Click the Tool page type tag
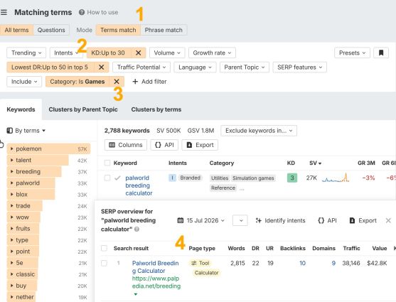 point(200,263)
